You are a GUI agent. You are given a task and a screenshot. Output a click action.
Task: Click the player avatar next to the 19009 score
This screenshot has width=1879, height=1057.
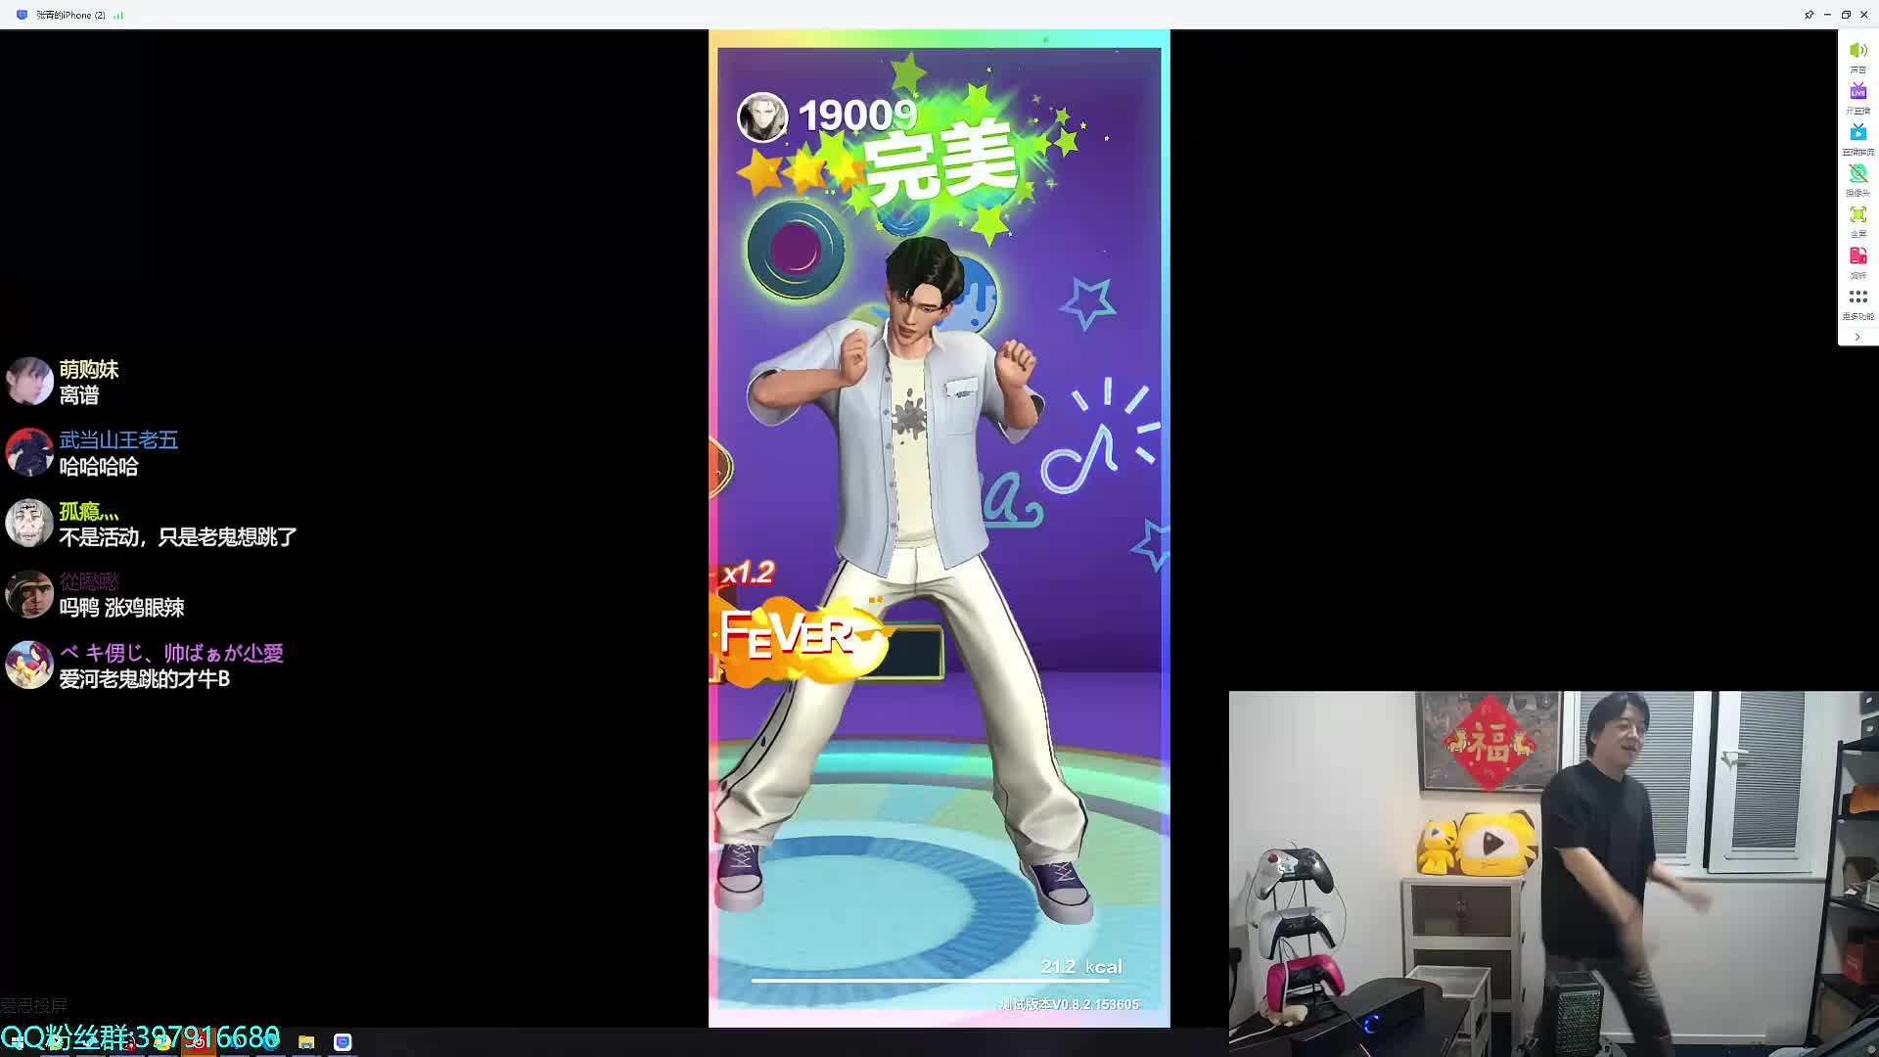(x=761, y=117)
